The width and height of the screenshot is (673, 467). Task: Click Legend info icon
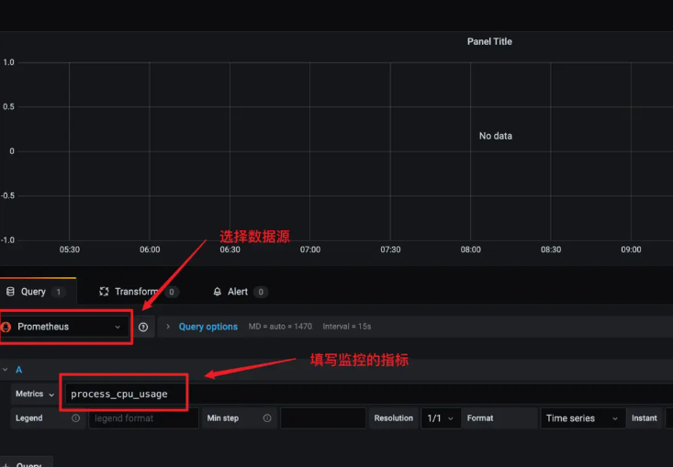(75, 417)
